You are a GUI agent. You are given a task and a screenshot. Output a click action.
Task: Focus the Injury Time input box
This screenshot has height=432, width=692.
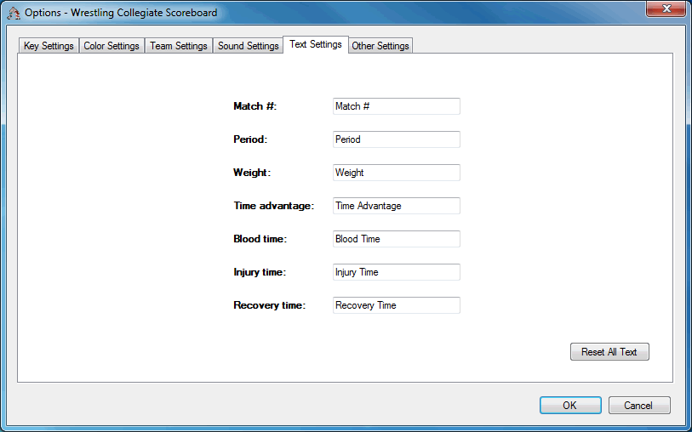point(396,272)
